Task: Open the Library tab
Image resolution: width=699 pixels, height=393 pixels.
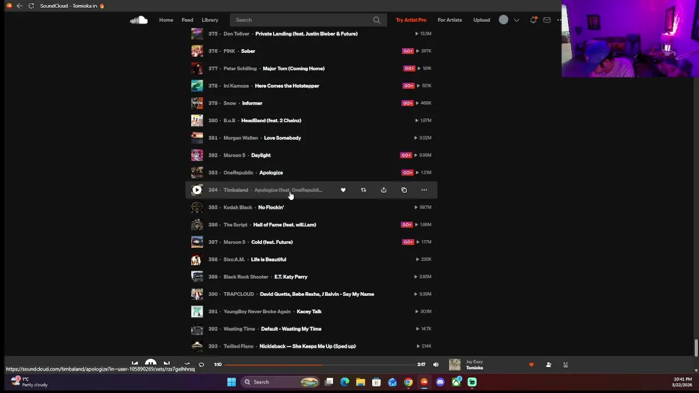Action: click(210, 20)
